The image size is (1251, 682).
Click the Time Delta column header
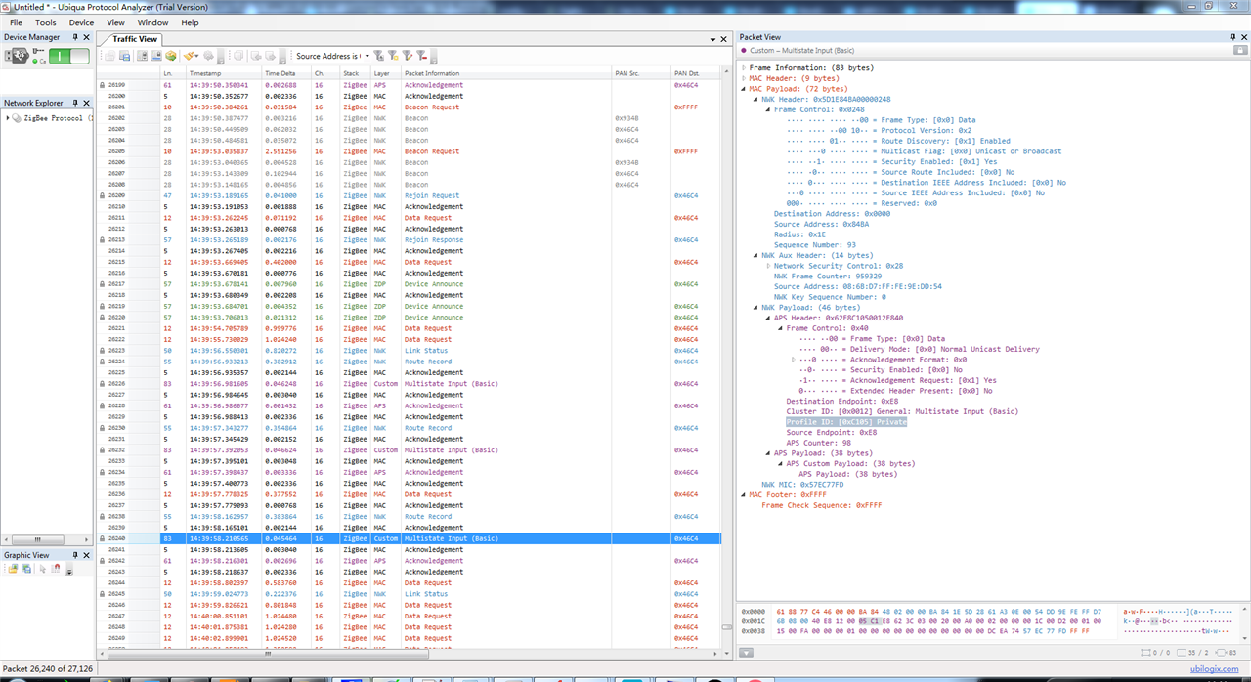[286, 73]
